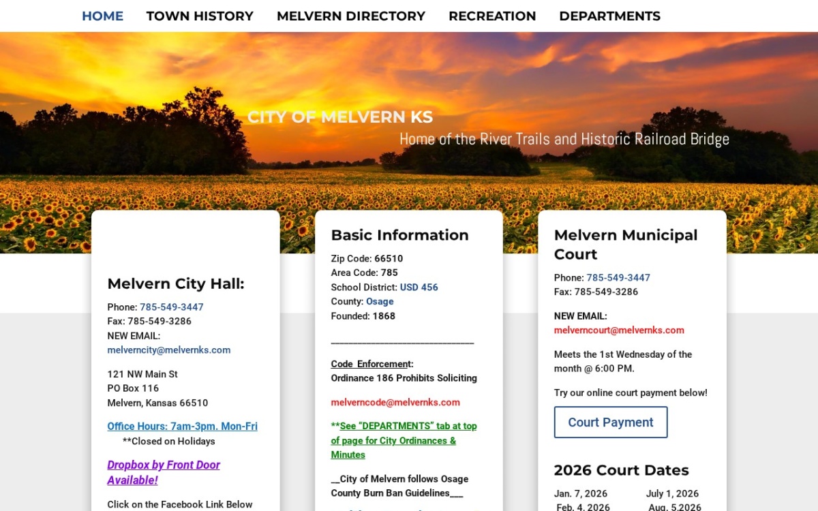The image size is (818, 511).
Task: Click the Court Payment button
Action: point(611,422)
